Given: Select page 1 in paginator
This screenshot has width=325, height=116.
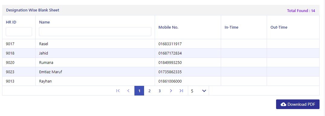Looking at the screenshot, I should [139, 91].
